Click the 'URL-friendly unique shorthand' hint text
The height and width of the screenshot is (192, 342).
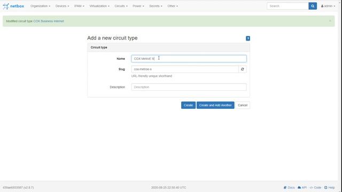click(152, 76)
